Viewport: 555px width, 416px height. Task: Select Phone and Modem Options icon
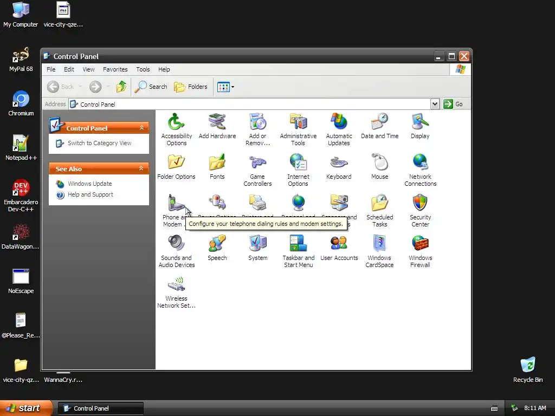point(176,203)
